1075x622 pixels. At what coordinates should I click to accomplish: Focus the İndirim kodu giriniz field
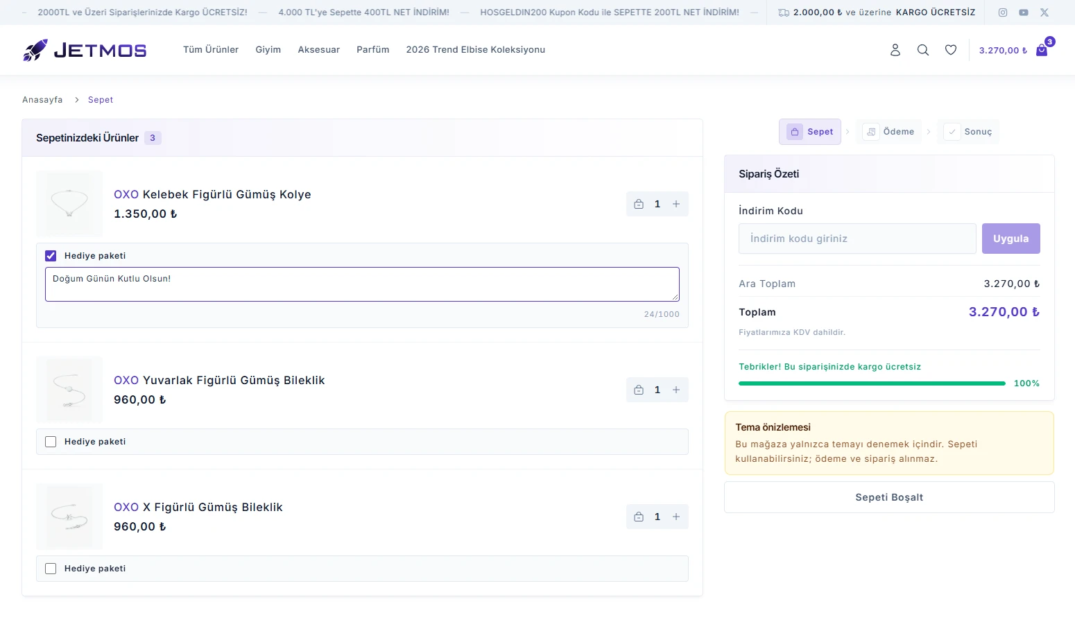[x=857, y=239]
